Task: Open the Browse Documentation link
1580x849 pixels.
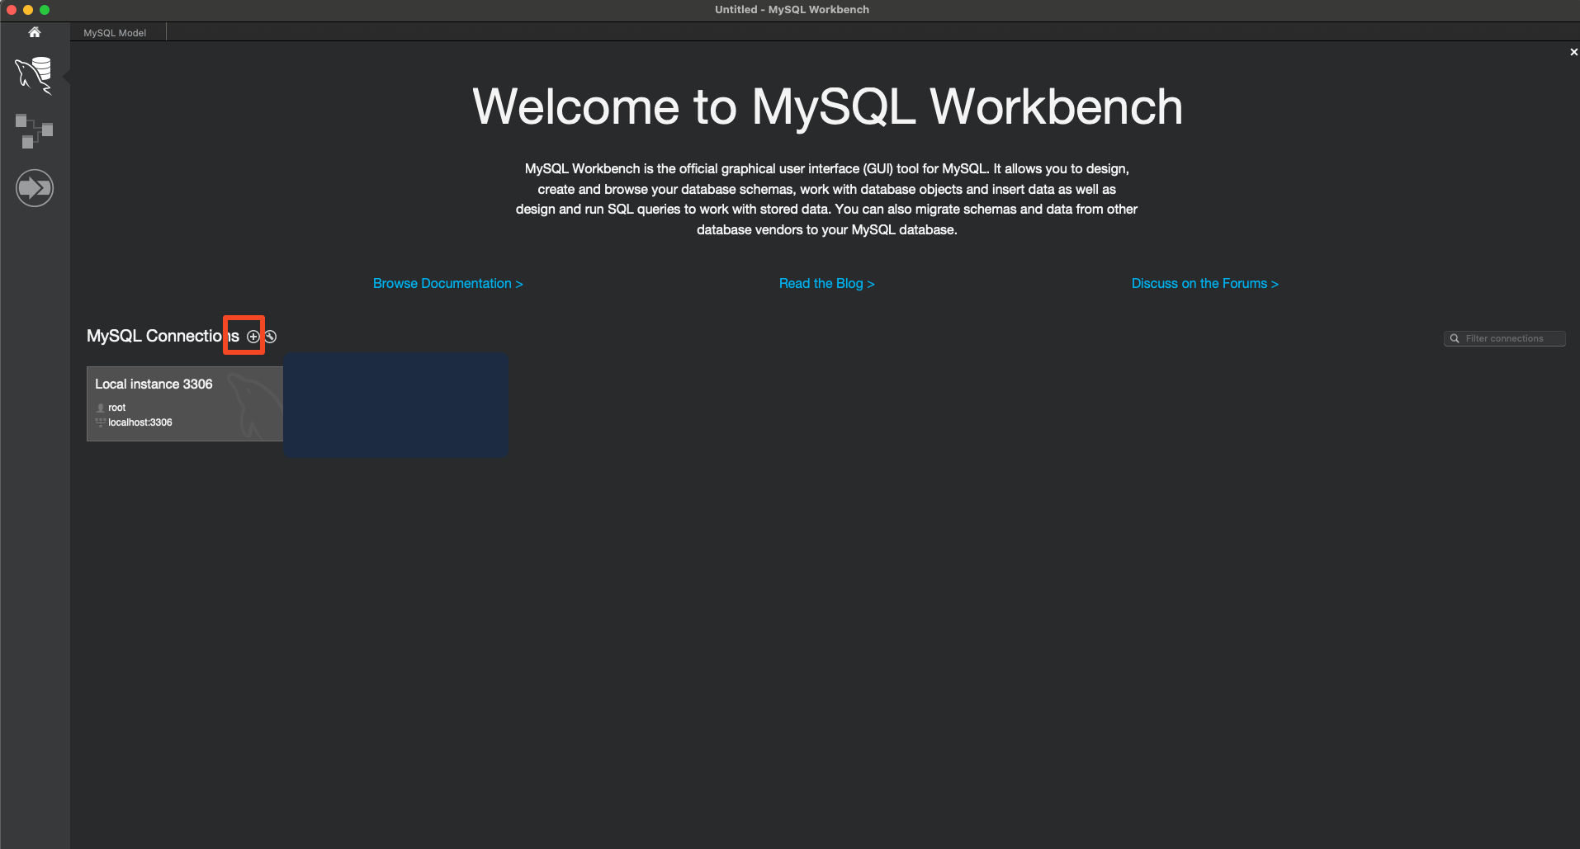Action: (x=448, y=283)
